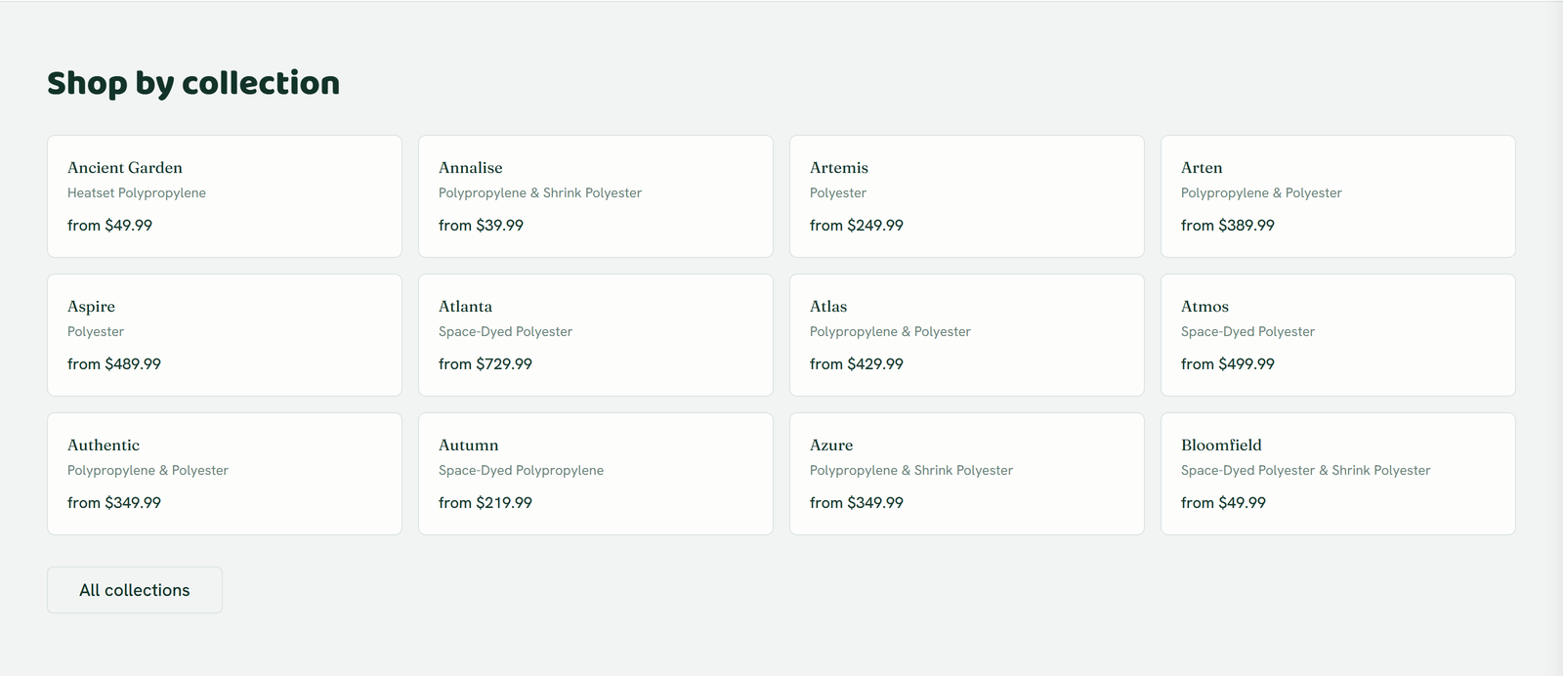This screenshot has width=1563, height=676.
Task: Open the Arten collection card
Action: point(1338,196)
